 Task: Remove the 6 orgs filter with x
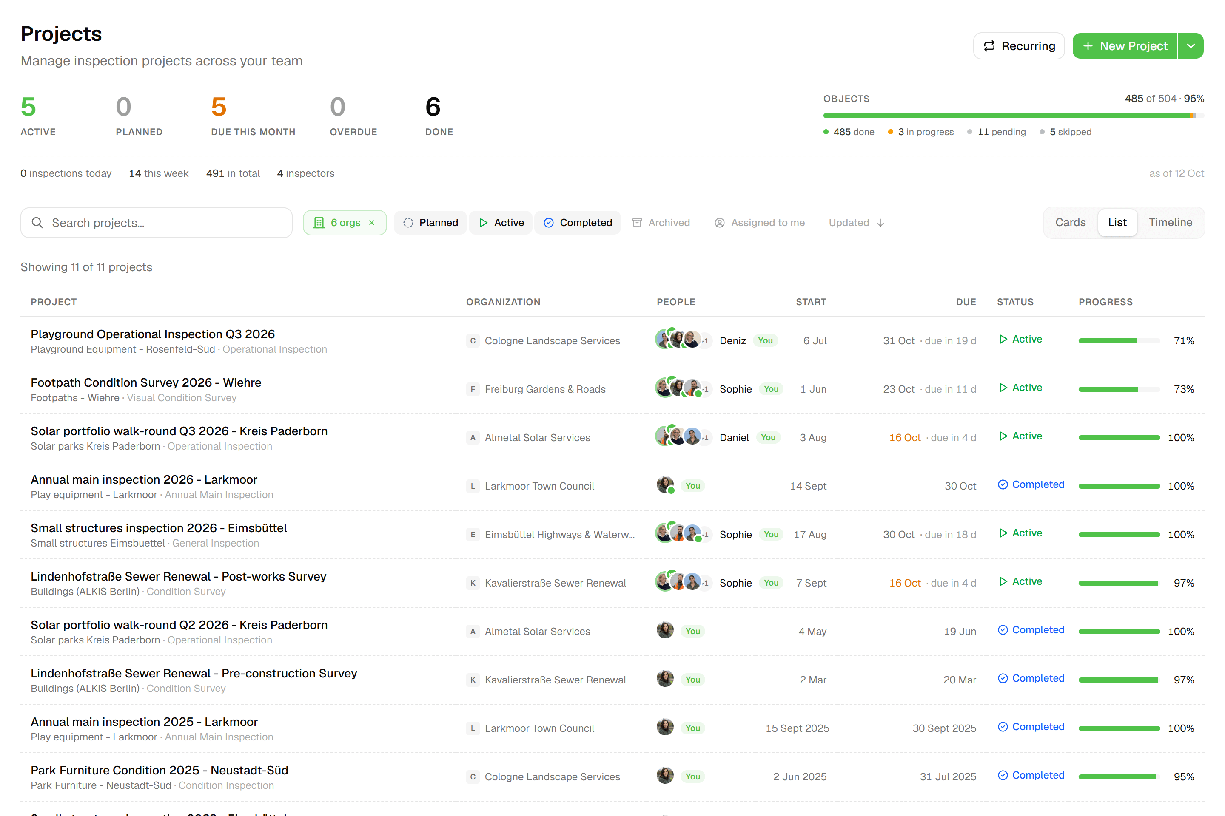pyautogui.click(x=372, y=223)
